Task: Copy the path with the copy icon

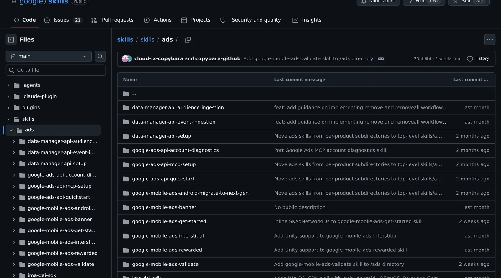Action: (188, 40)
